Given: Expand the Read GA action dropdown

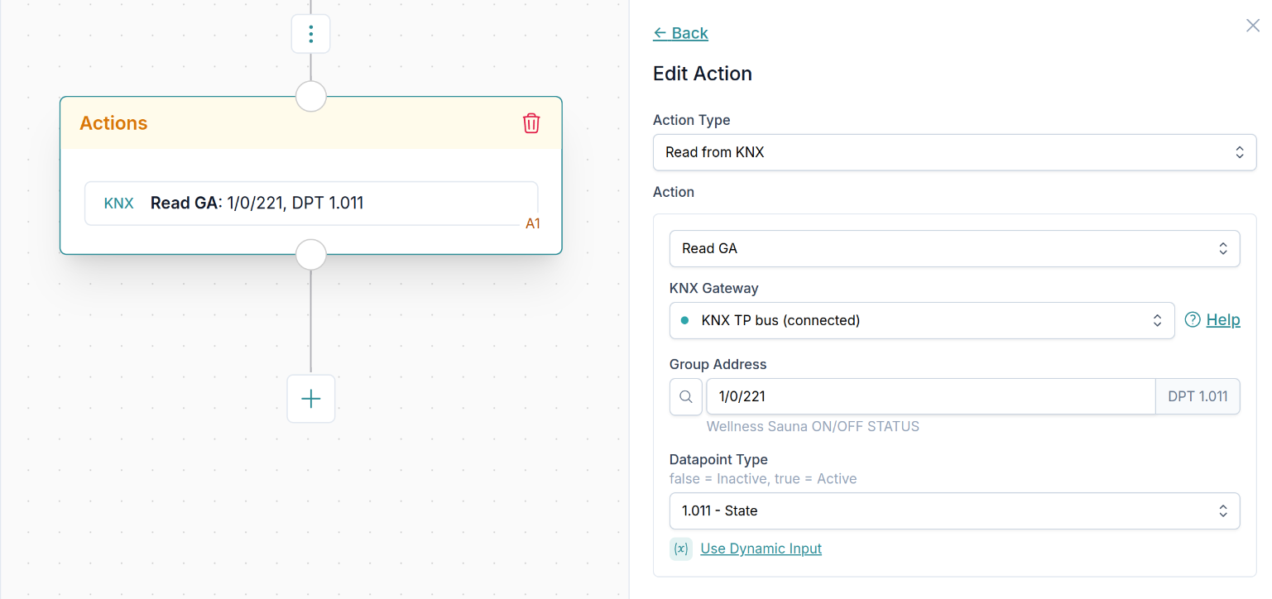Looking at the screenshot, I should click(954, 248).
